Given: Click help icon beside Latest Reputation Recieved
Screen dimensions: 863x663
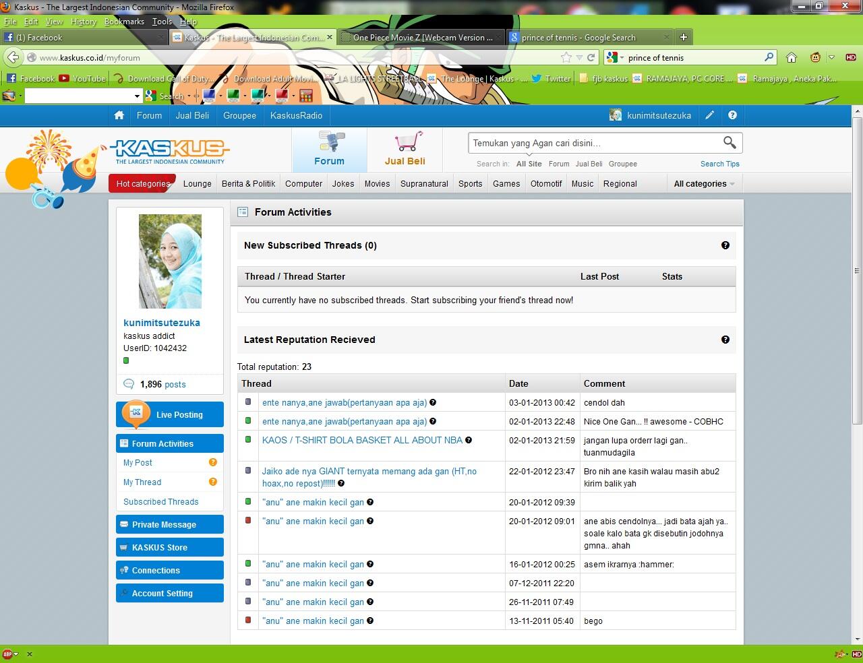Looking at the screenshot, I should [x=725, y=340].
